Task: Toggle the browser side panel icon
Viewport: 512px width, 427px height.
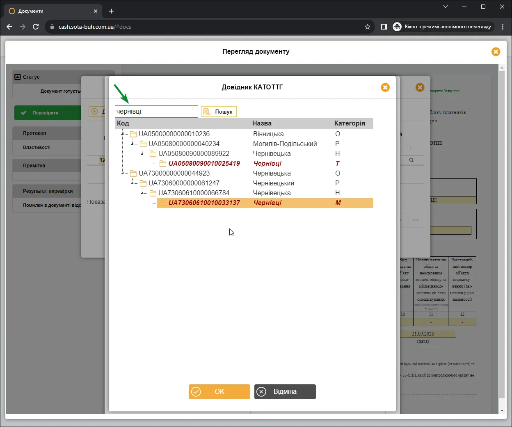Action: (384, 27)
